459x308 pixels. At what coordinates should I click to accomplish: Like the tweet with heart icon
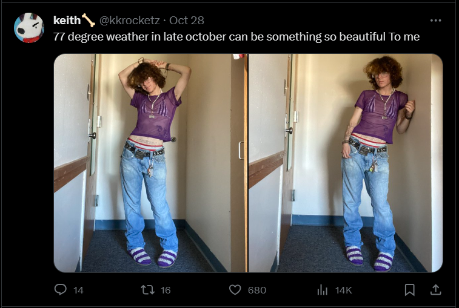[x=235, y=290]
